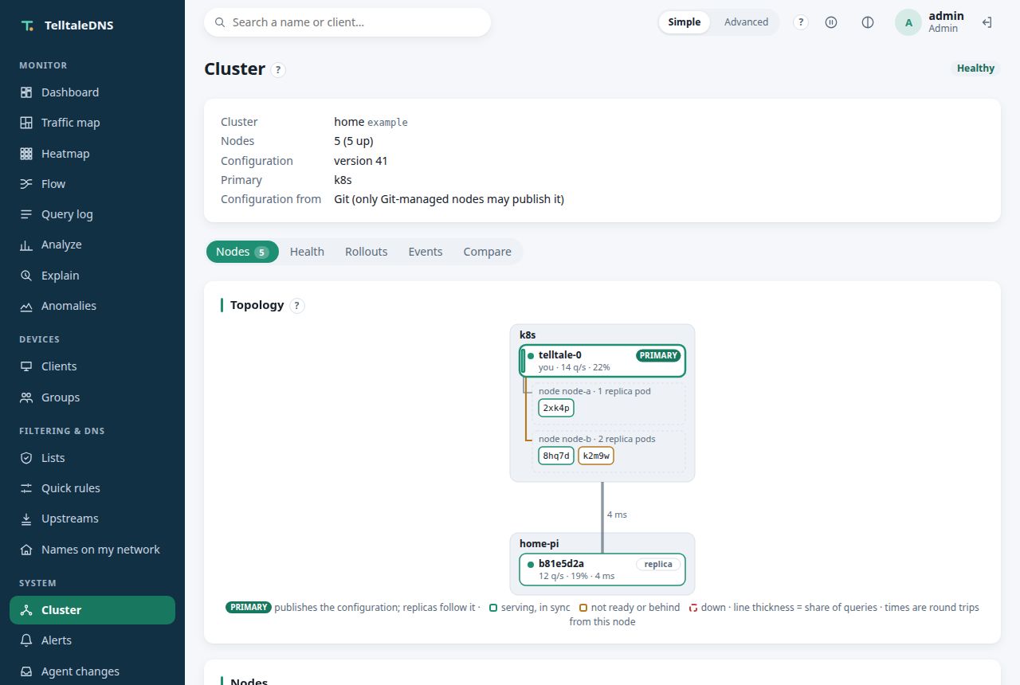Click the Cluster nodes icon in sidebar

[x=26, y=610]
